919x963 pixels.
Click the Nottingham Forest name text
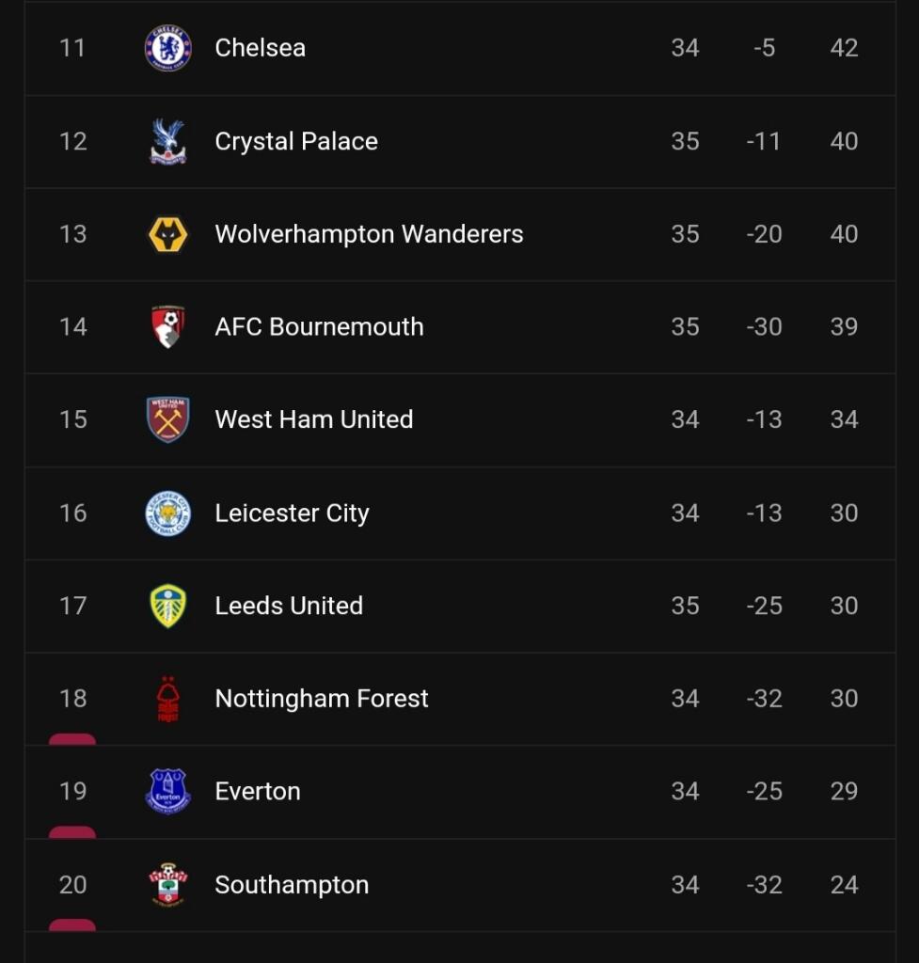tap(322, 699)
